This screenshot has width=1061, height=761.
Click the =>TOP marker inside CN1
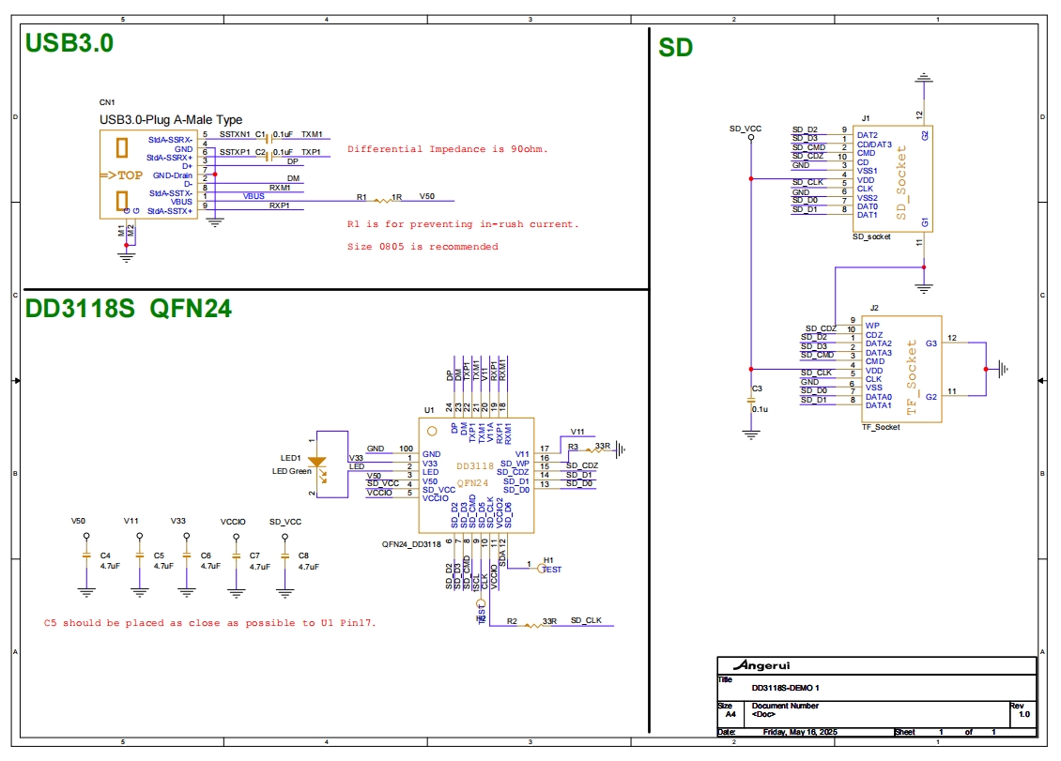coord(123,174)
